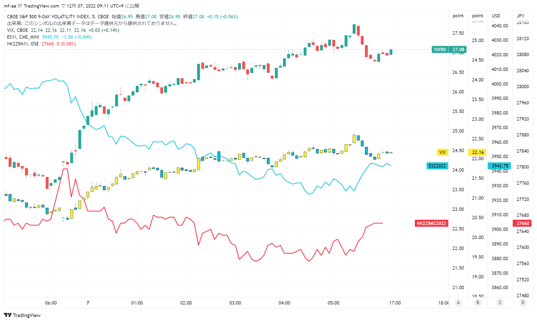Image resolution: width=537 pixels, height=322 pixels.
Task: Click the date 7 time axis label
Action: 88,303
